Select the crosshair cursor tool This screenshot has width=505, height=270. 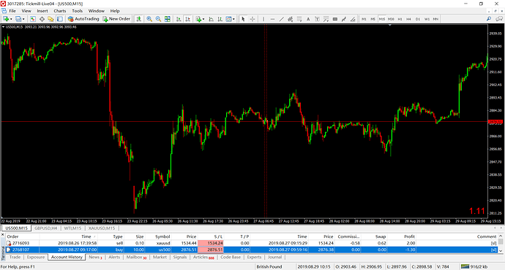pos(252,19)
